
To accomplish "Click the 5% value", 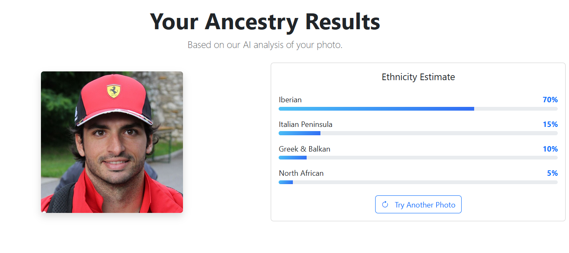I will coord(552,173).
